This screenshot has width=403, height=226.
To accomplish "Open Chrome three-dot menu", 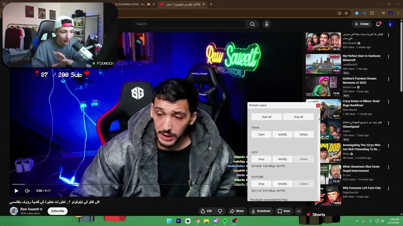I will click(398, 13).
